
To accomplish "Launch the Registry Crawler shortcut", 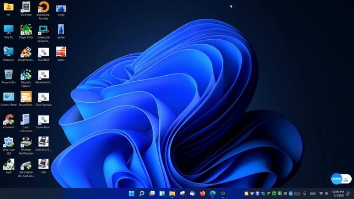I will point(26,78).
